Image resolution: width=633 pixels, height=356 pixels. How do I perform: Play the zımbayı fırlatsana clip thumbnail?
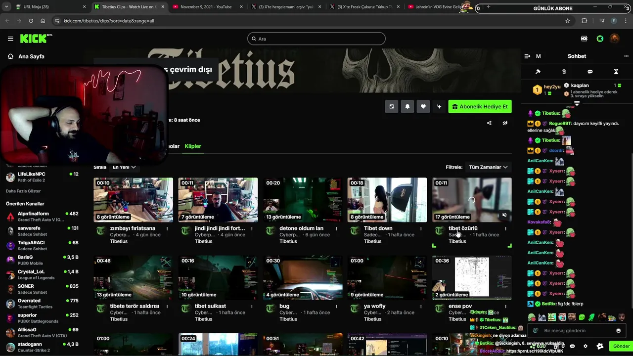click(133, 200)
